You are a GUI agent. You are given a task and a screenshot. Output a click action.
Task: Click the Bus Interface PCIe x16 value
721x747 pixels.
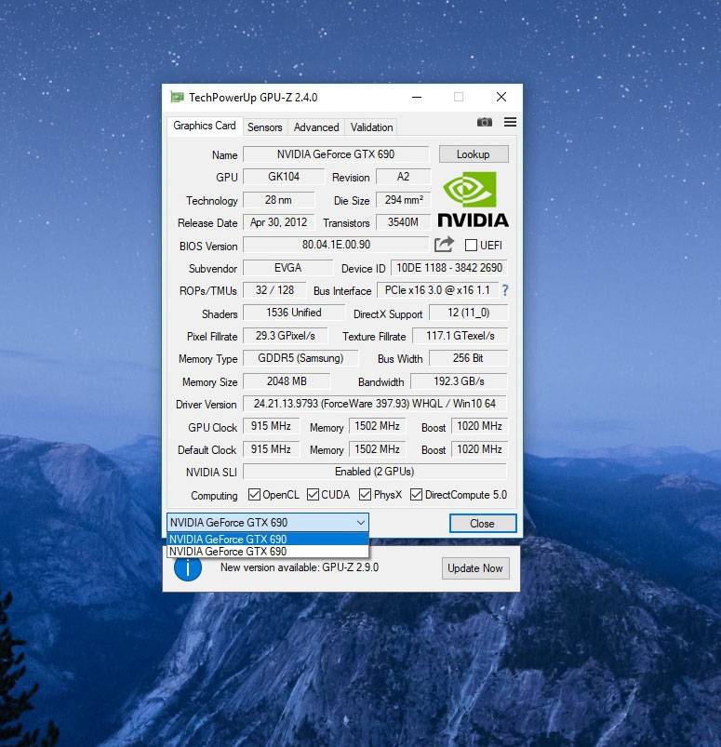coord(437,290)
